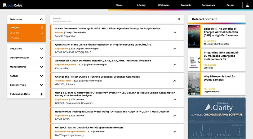This screenshot has width=253, height=139.
Task: Expand the Instrumentation filter
Action: point(42,58)
